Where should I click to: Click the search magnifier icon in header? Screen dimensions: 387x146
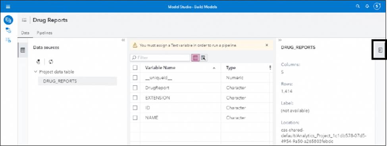(358, 7)
